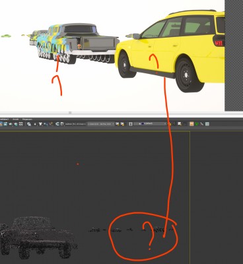The width and height of the screenshot is (243, 264).
Task: Open the render frame window icon
Action: tap(5, 124)
